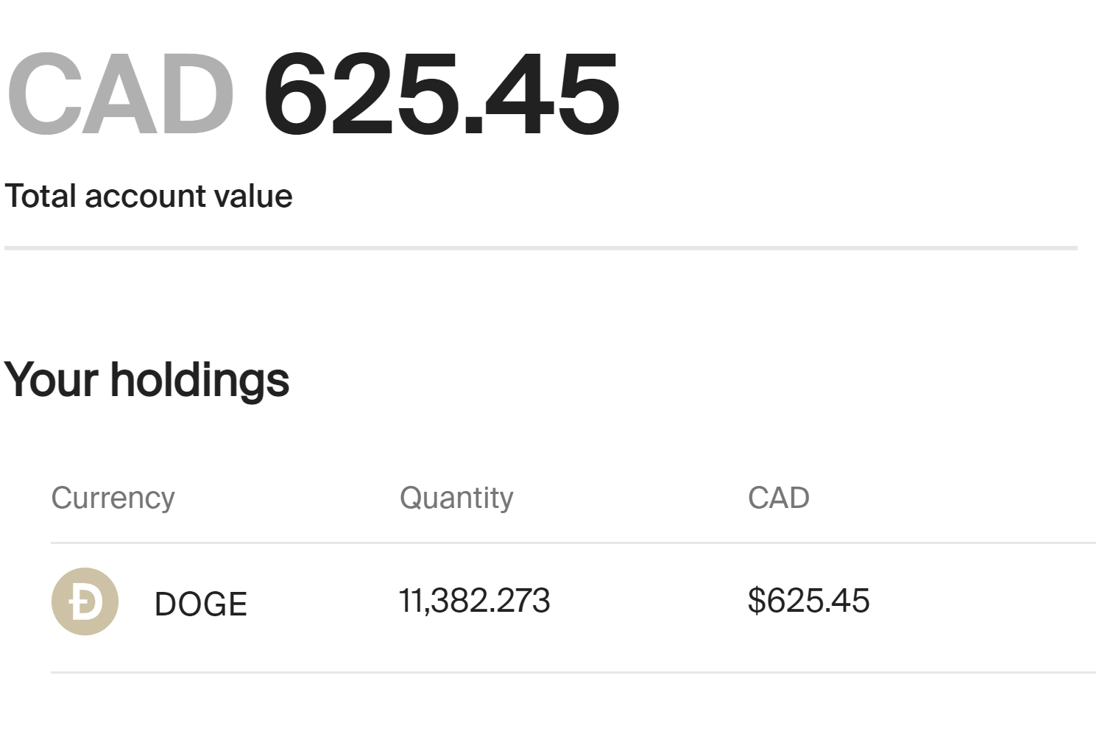Click the word "Your" in holdings heading
This screenshot has width=1116, height=734.
[x=51, y=380]
